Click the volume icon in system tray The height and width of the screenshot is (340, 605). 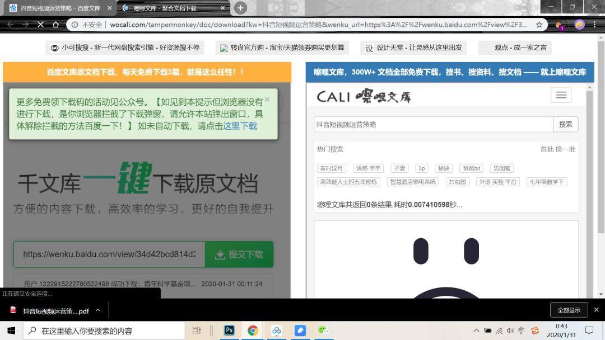pos(509,330)
